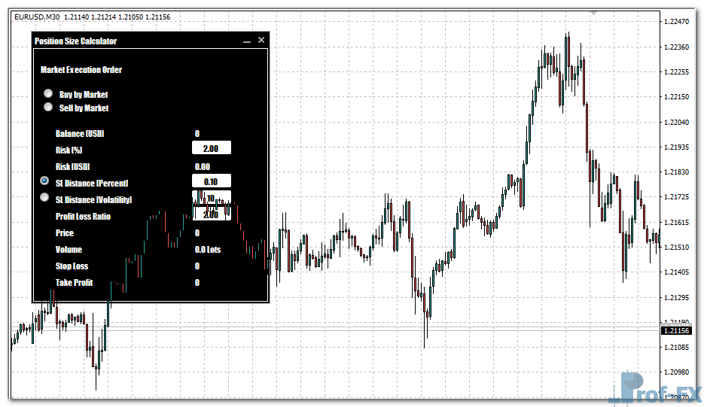This screenshot has width=704, height=407.
Task: Click the Volume value 0.0 Lots
Action: 208,250
